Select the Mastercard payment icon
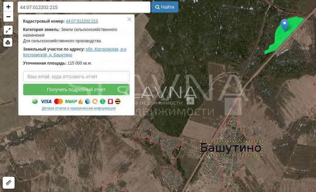Screen dimensions: 316x192 pos(58,101)
